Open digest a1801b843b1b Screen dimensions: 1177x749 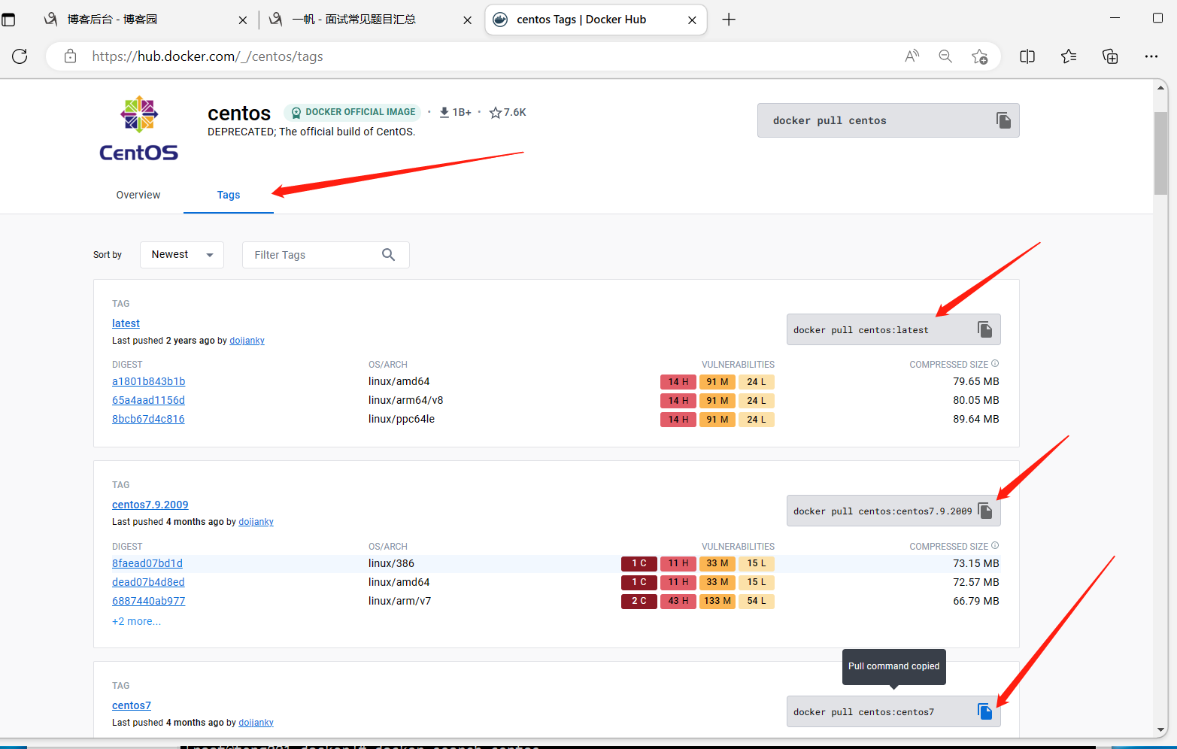[x=148, y=381]
